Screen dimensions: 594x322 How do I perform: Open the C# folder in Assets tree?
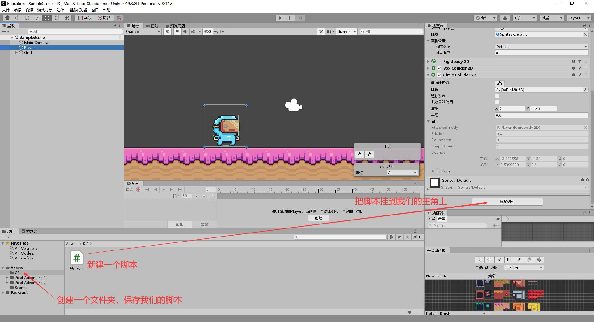pos(17,273)
